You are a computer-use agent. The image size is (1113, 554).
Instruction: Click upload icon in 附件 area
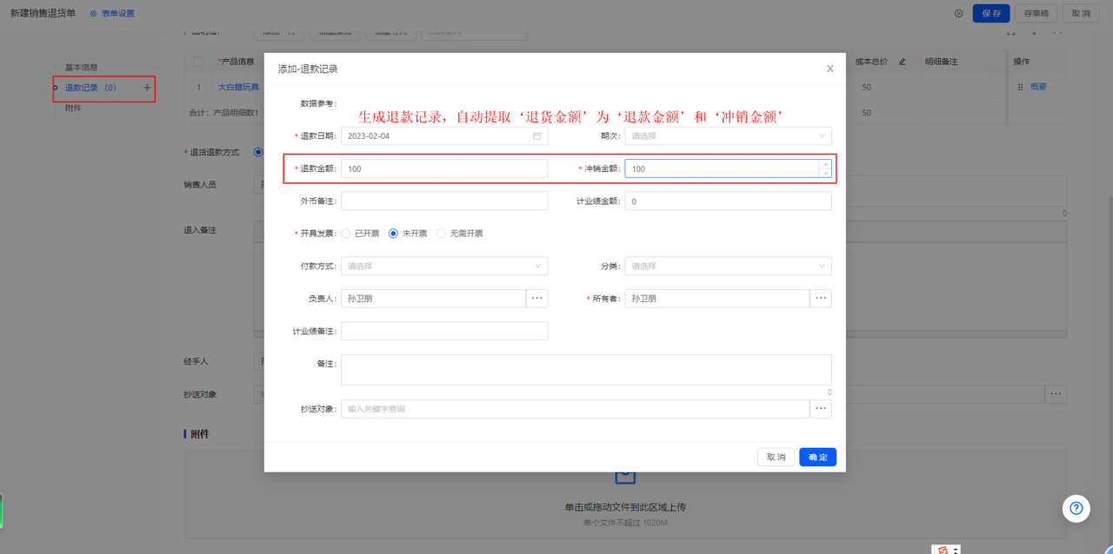[625, 477]
